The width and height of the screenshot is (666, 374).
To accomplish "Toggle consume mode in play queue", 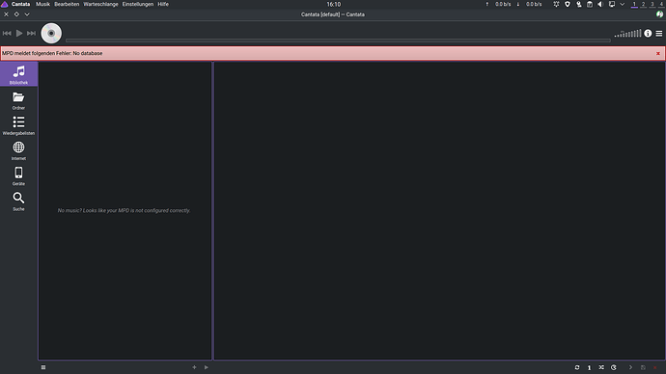I will click(614, 367).
